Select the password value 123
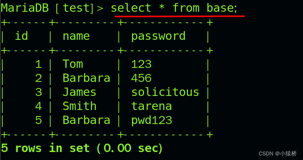 (141, 64)
